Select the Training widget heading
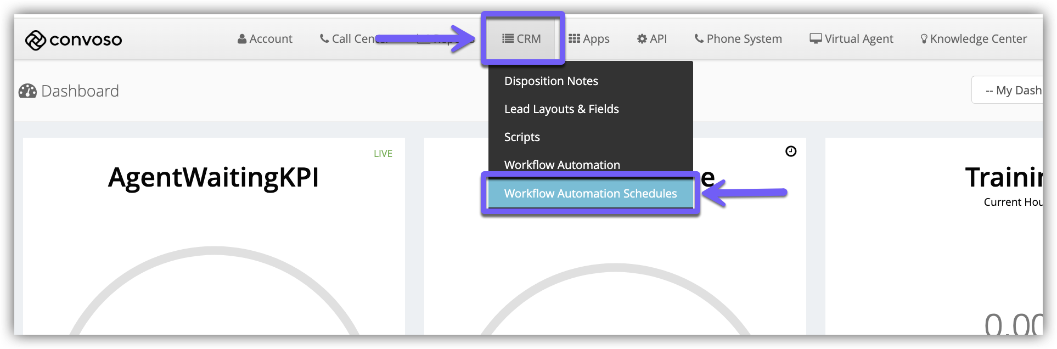Image resolution: width=1057 pixels, height=349 pixels. (1003, 178)
